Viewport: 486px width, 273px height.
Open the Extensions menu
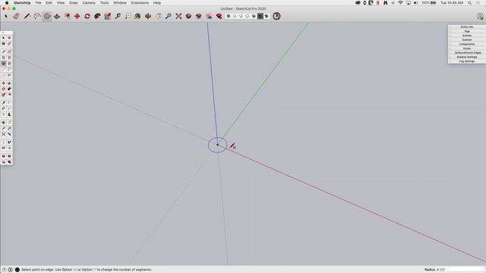pos(140,3)
